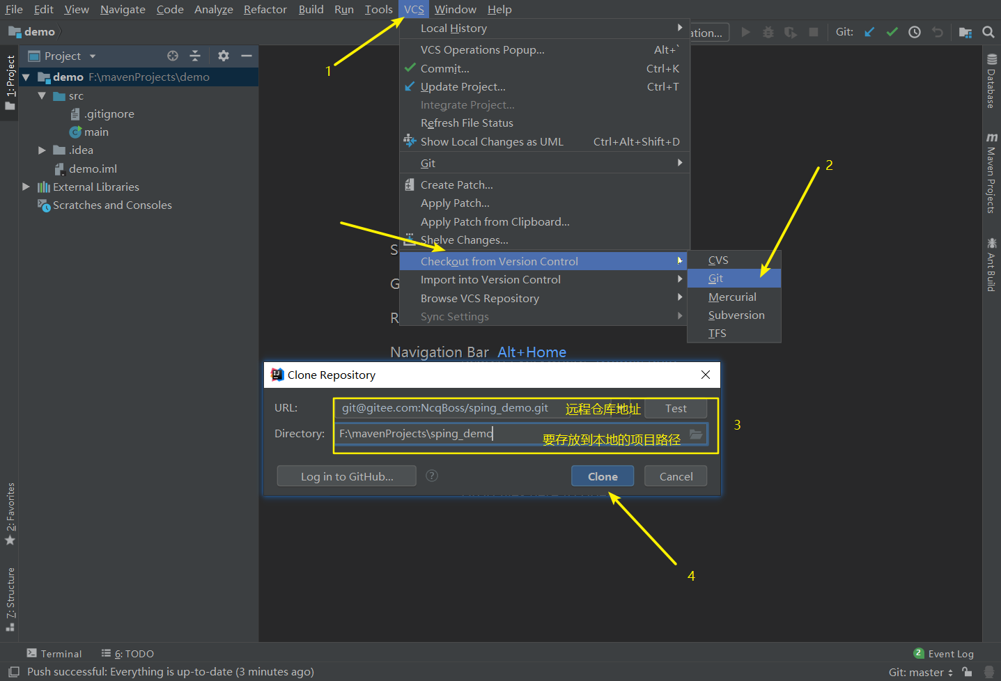Hide the Project panel with minus icon
The width and height of the screenshot is (1001, 681).
[x=246, y=56]
